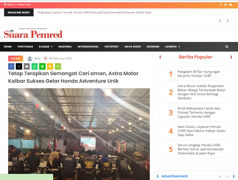This screenshot has width=238, height=180.
Task: Click the Suara Pemred logo
Action: 33,33
